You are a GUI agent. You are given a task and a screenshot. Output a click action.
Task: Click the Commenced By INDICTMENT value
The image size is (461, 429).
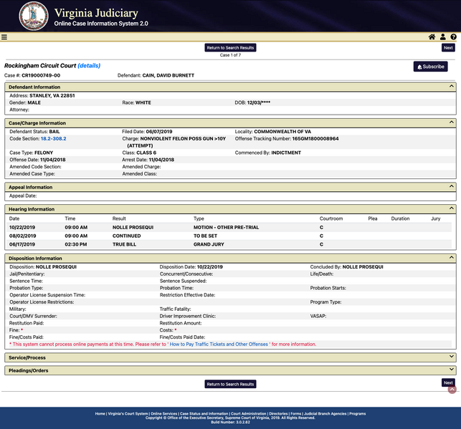pyautogui.click(x=286, y=153)
